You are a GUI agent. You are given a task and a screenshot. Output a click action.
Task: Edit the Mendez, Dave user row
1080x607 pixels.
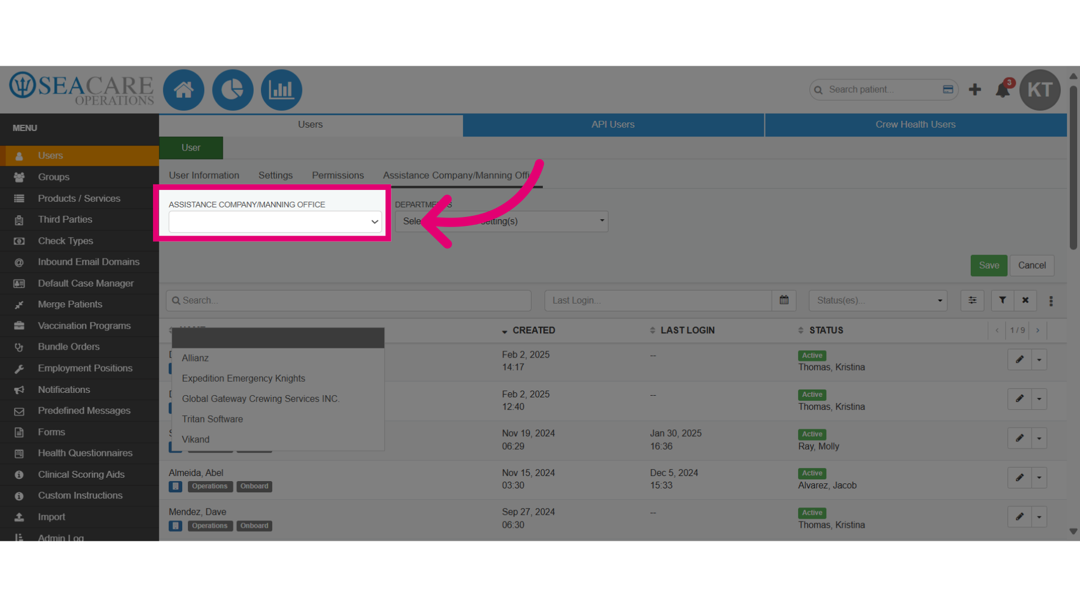pos(1019,517)
